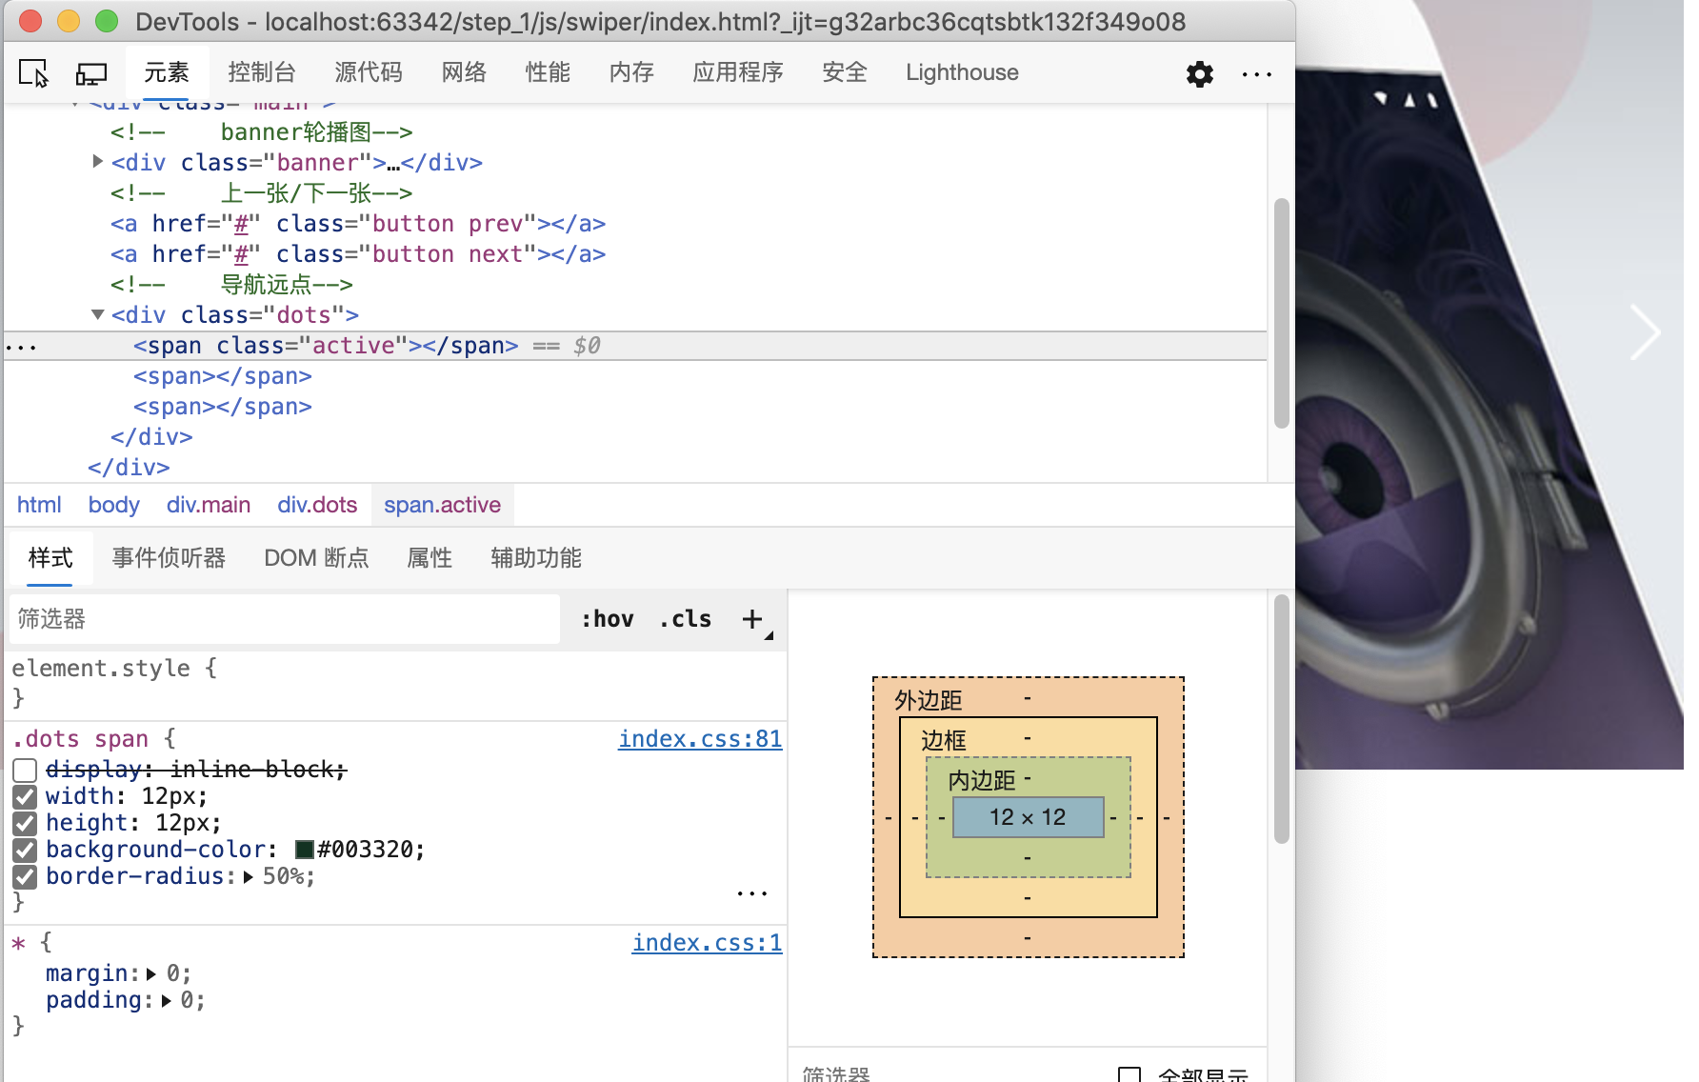
Task: Click next slide arrow on the banner
Action: click(1644, 332)
